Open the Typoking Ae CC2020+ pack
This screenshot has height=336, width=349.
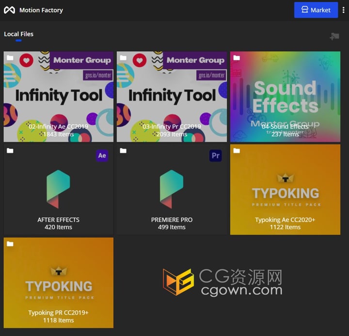click(x=285, y=190)
